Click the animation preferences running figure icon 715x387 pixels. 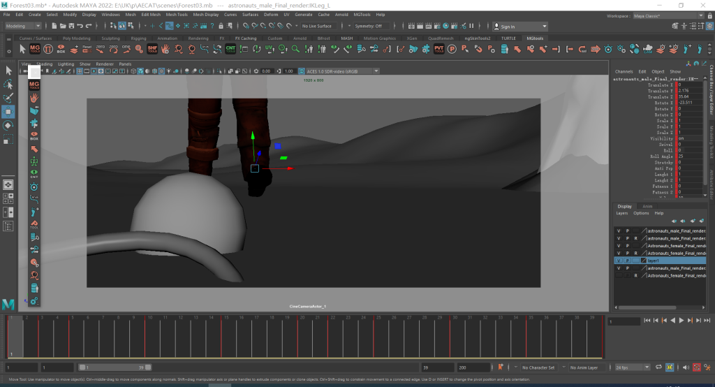coord(707,367)
